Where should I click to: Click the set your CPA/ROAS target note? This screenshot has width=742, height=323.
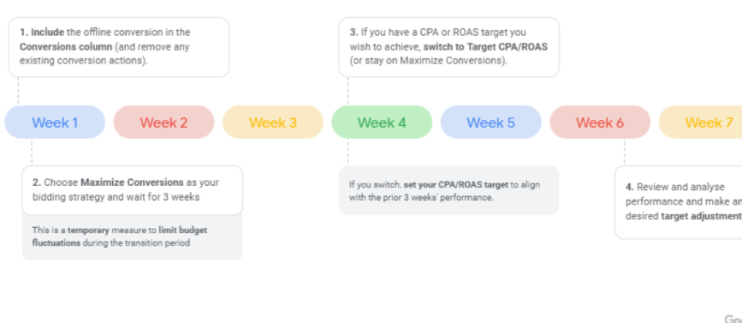click(448, 190)
